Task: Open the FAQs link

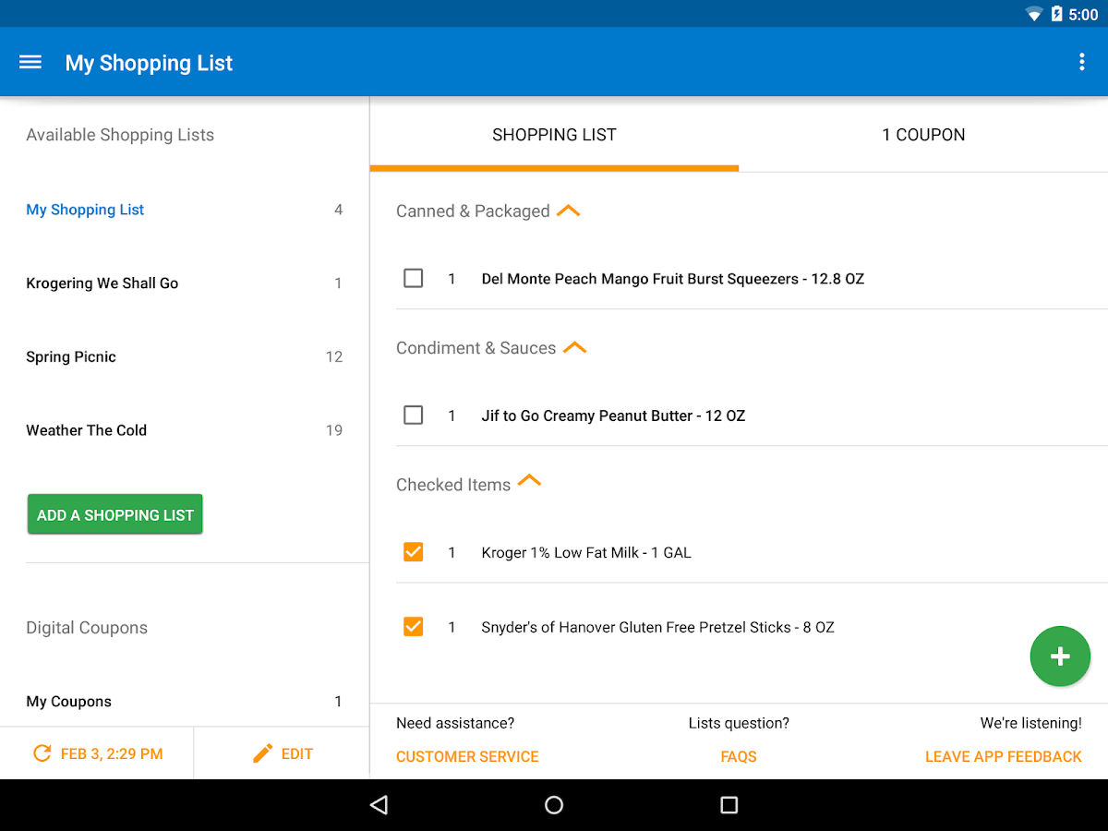Action: pyautogui.click(x=739, y=756)
